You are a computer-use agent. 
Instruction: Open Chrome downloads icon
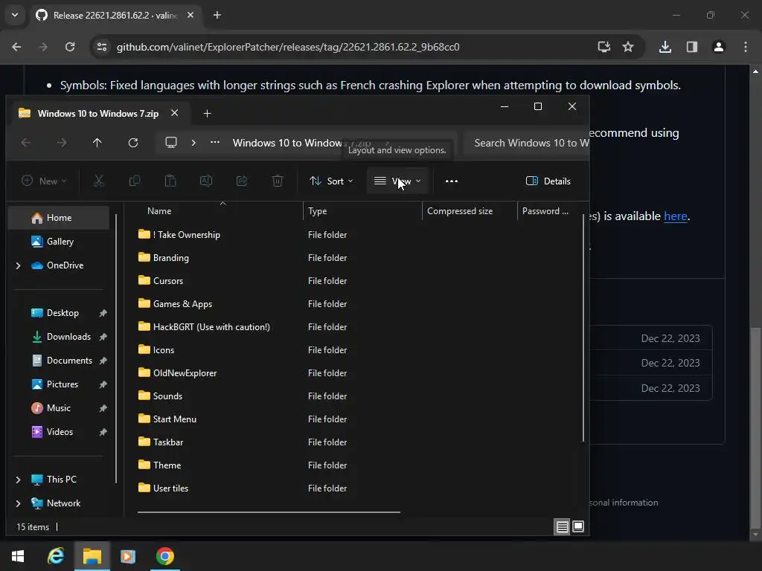(x=665, y=47)
